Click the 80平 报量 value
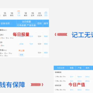 pyautogui.click(x=72, y=81)
